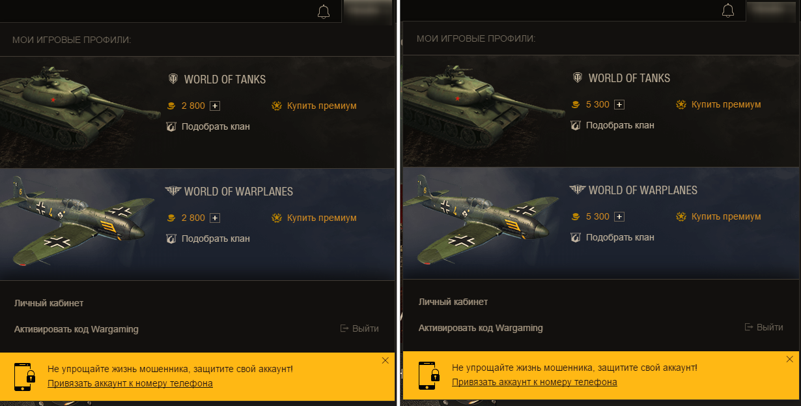Screen dimensions: 801x406
Task: Open 'Личный кабинет' in the left panel
Action: (49, 303)
